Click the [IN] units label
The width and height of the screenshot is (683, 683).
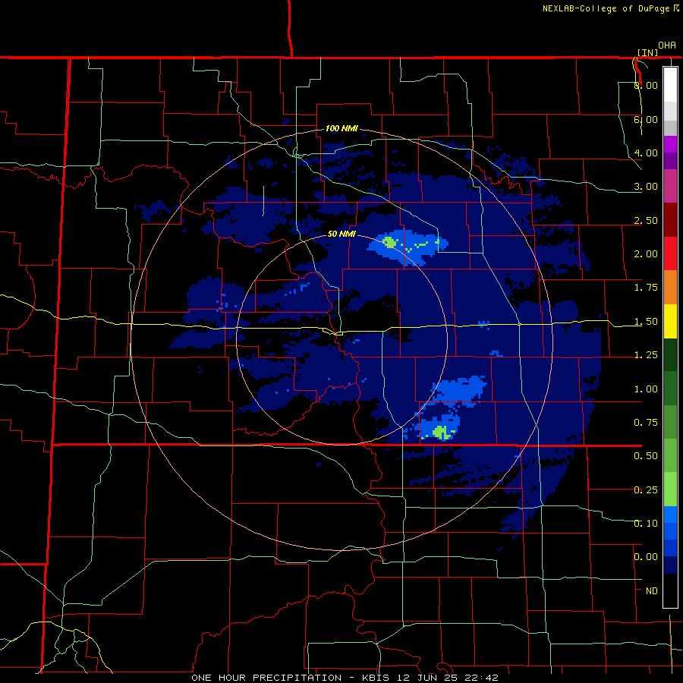(x=648, y=52)
